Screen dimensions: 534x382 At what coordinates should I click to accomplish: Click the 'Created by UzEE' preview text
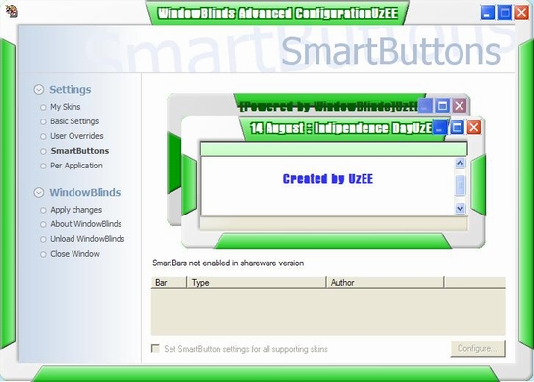(x=328, y=178)
